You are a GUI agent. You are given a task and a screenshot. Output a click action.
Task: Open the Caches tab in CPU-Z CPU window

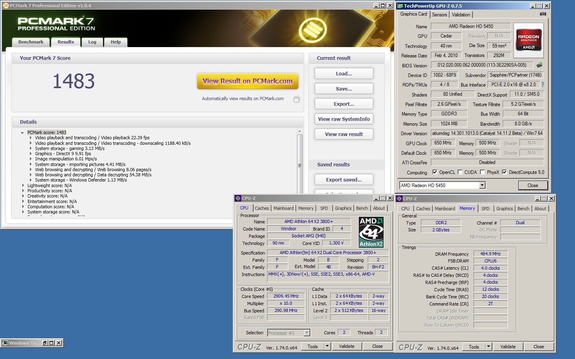(262, 208)
